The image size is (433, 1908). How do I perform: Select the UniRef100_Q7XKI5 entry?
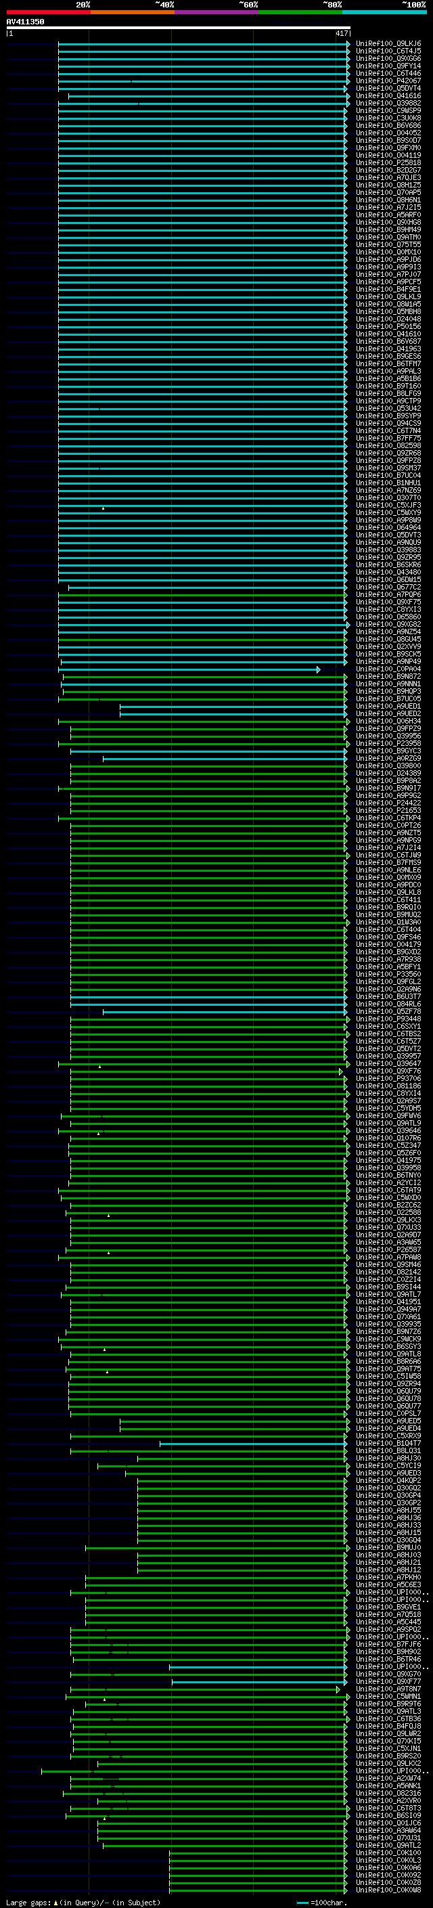coord(388,1741)
